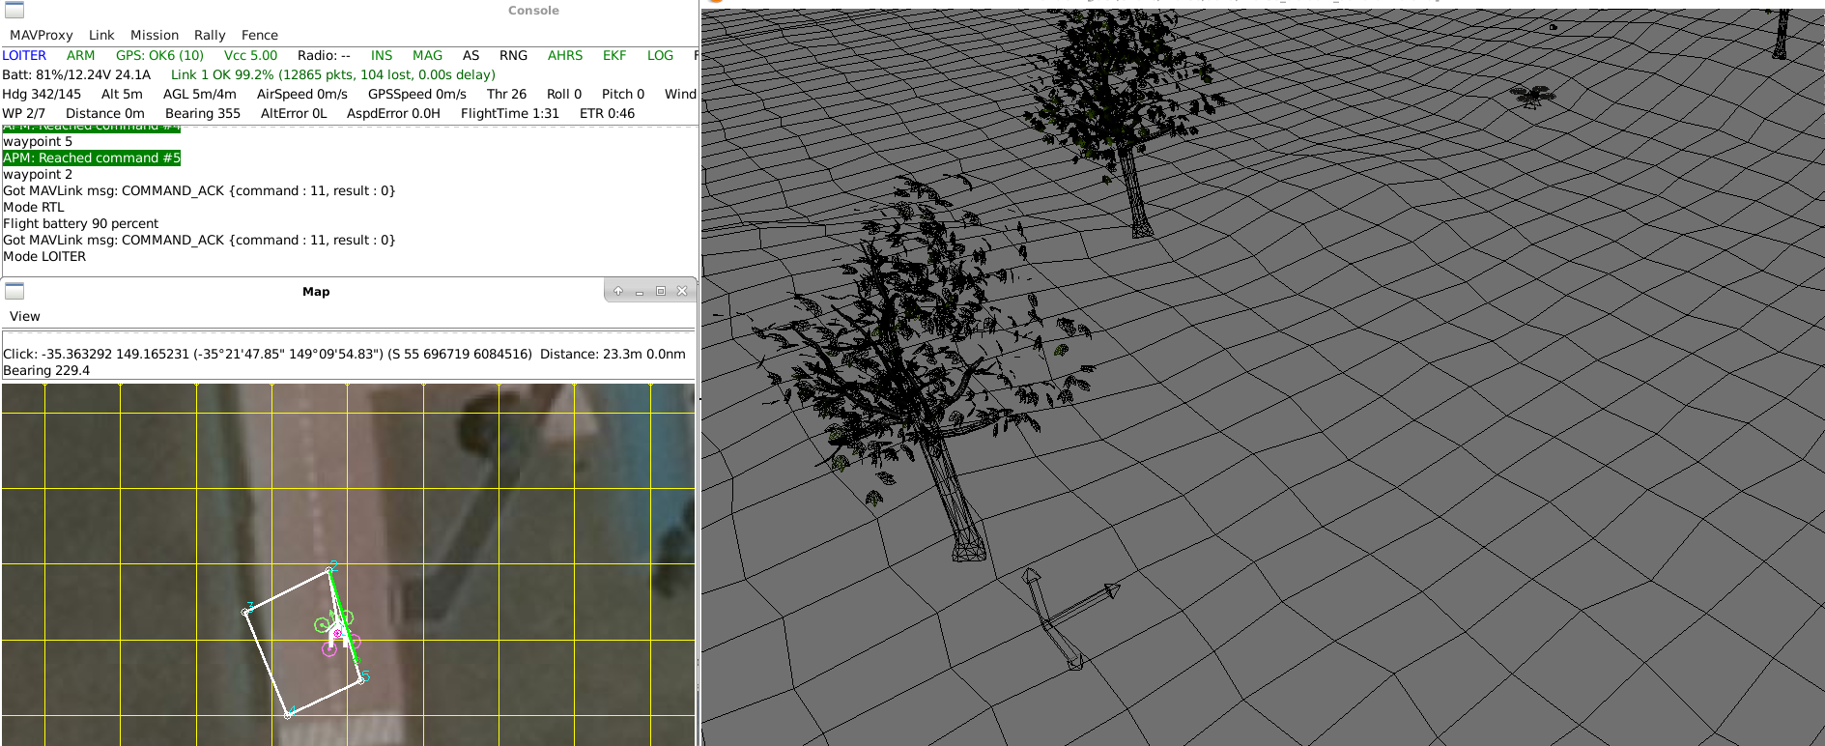
Task: Close the Map window
Action: [682, 291]
